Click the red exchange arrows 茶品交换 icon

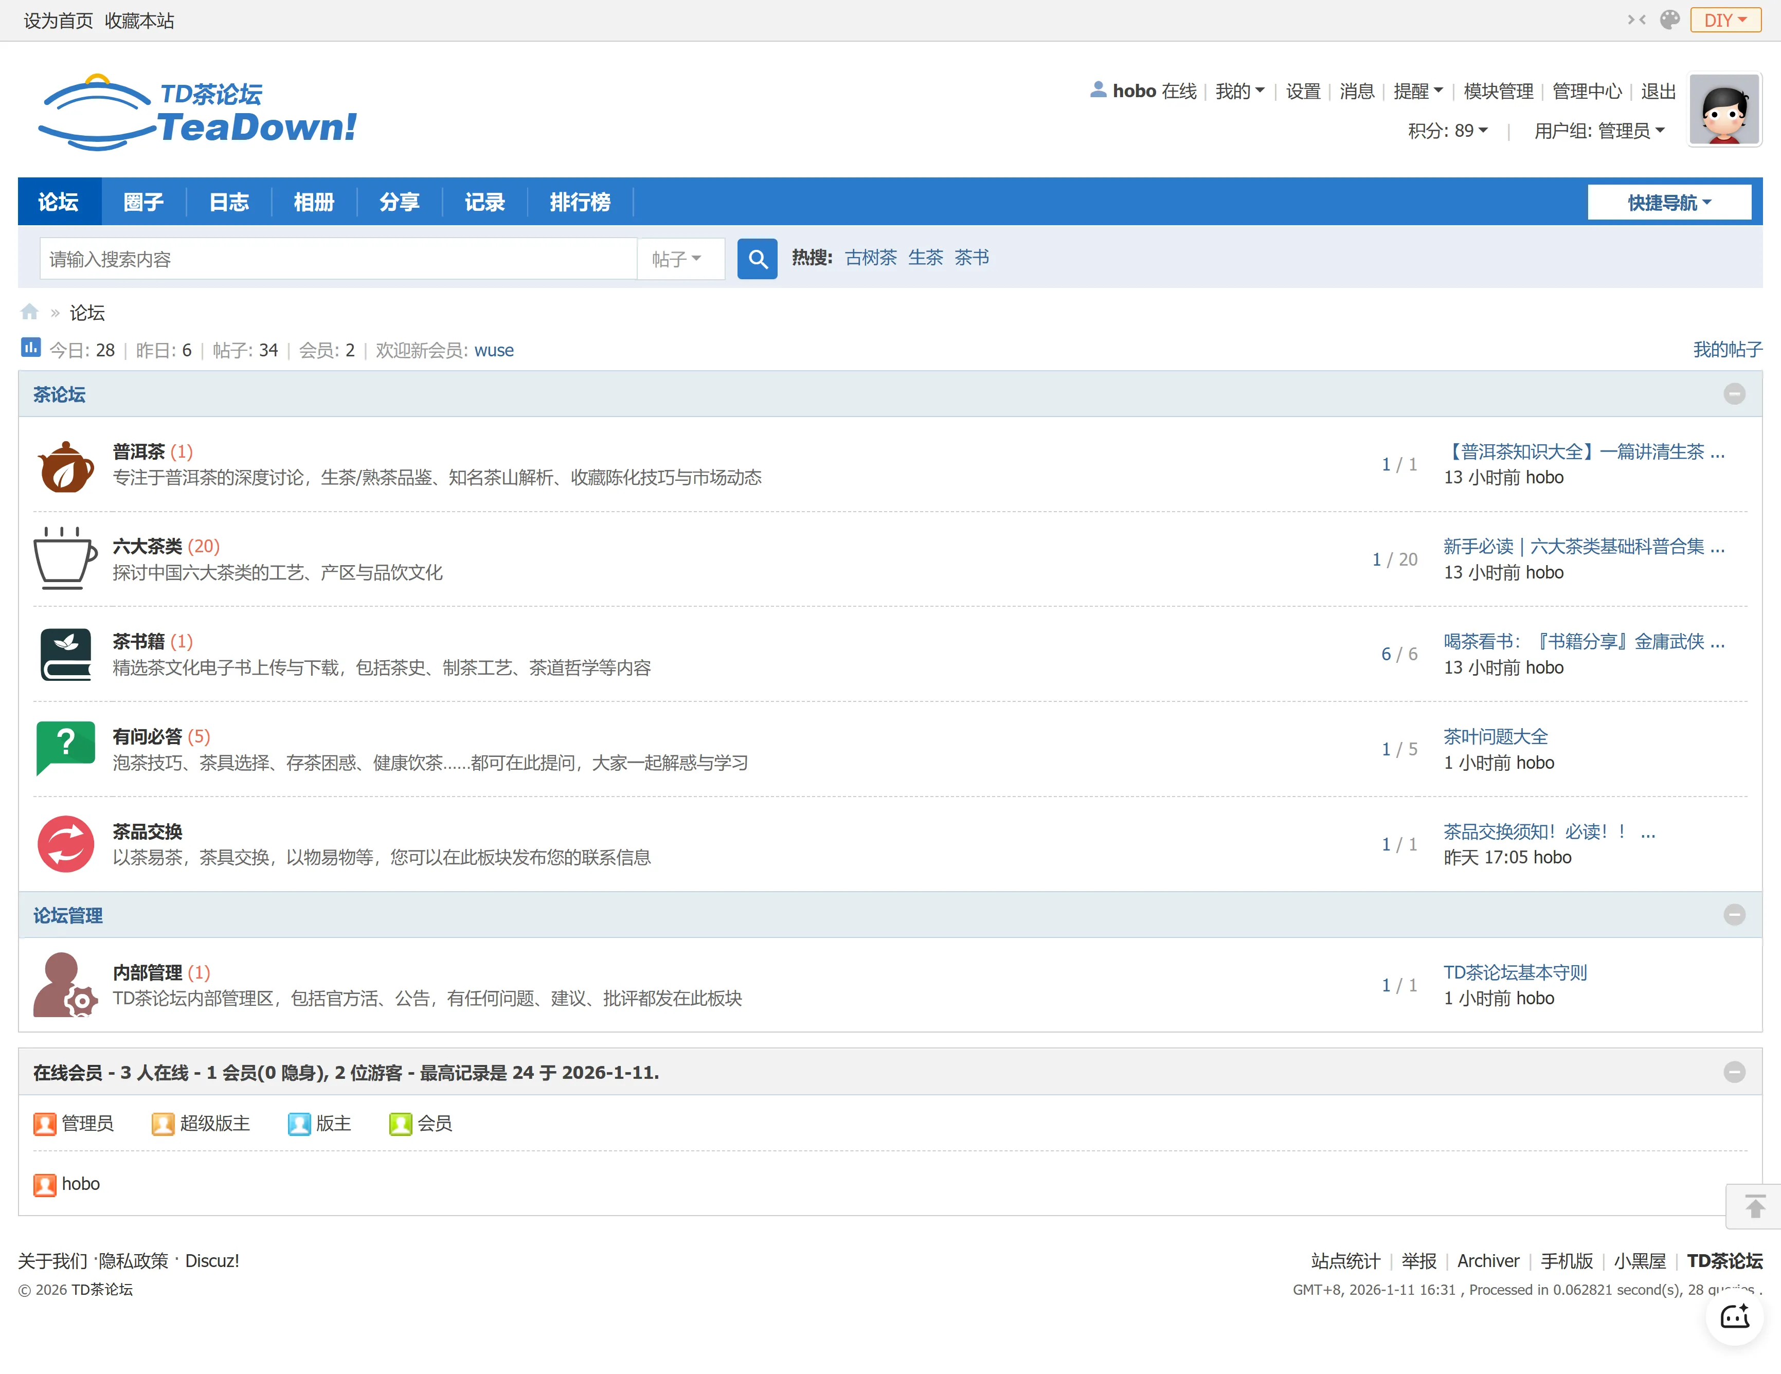tap(65, 843)
